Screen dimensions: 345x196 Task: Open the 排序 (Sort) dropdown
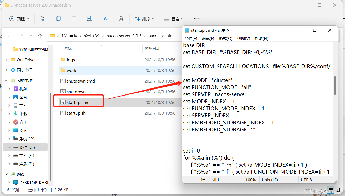click(x=145, y=19)
